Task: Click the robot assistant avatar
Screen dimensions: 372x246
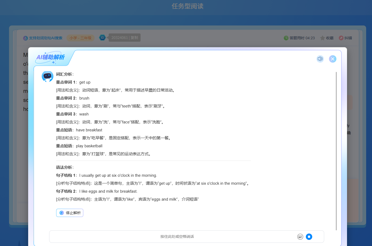Action: (48, 76)
